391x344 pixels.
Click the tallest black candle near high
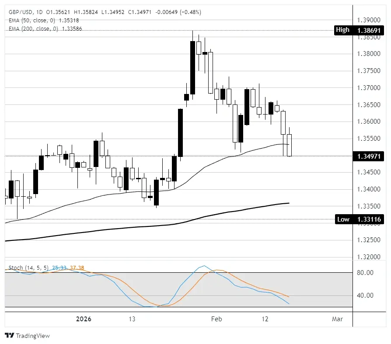tap(192, 67)
